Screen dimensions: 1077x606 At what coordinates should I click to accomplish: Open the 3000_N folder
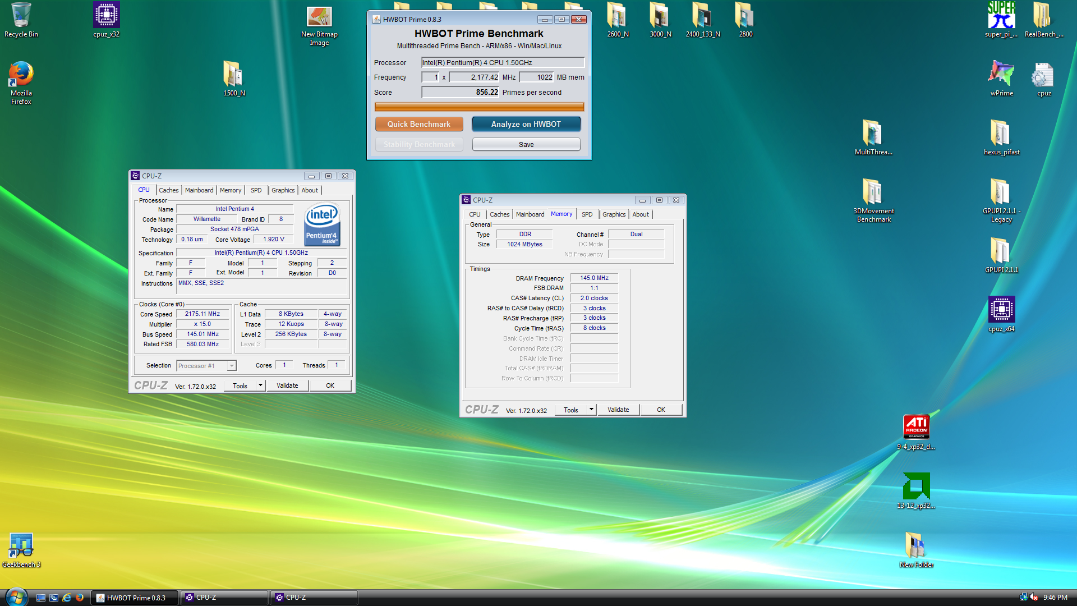(660, 20)
